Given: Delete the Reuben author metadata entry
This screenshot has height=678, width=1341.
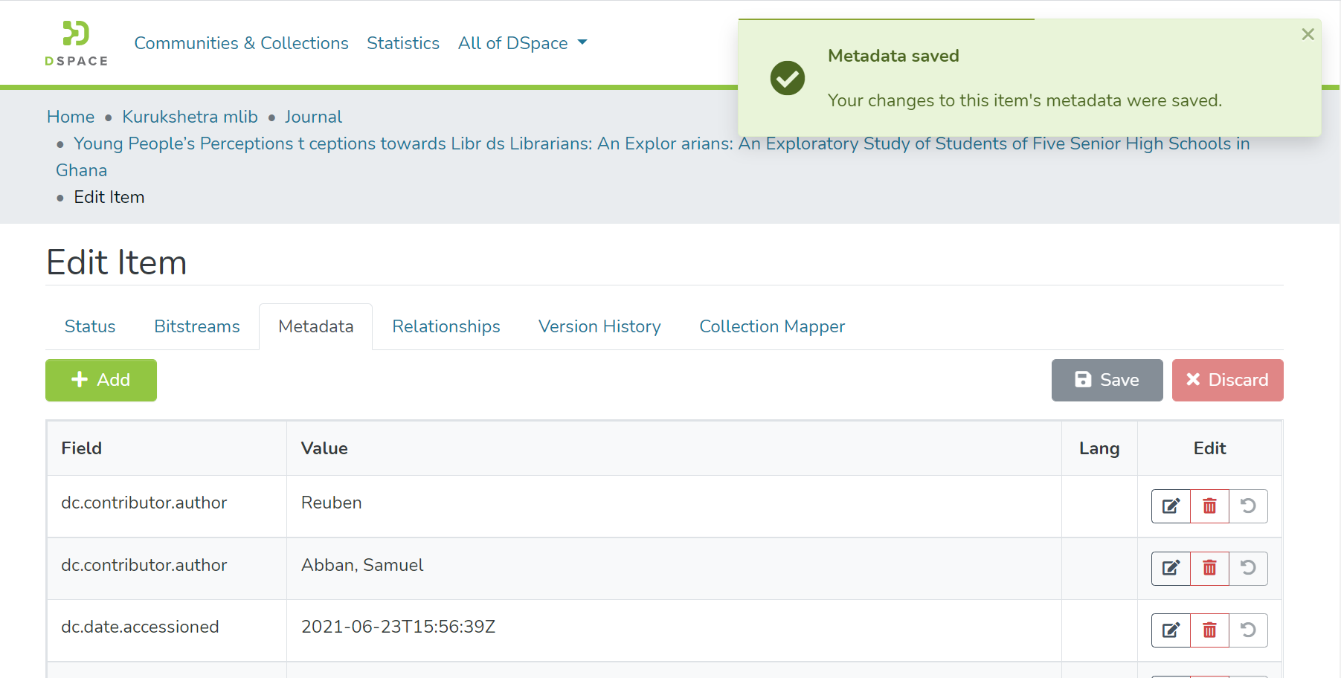Looking at the screenshot, I should pos(1209,506).
